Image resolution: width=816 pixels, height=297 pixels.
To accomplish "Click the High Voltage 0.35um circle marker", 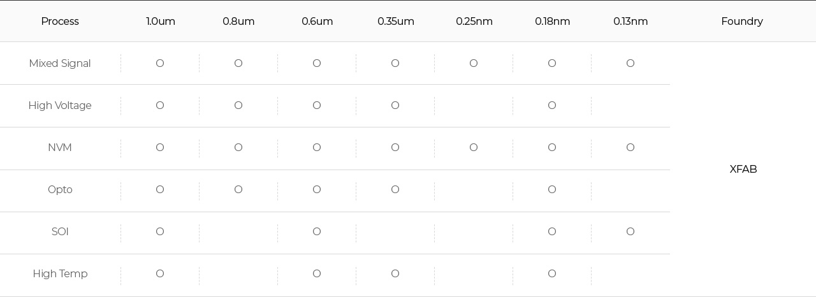I will (x=395, y=105).
